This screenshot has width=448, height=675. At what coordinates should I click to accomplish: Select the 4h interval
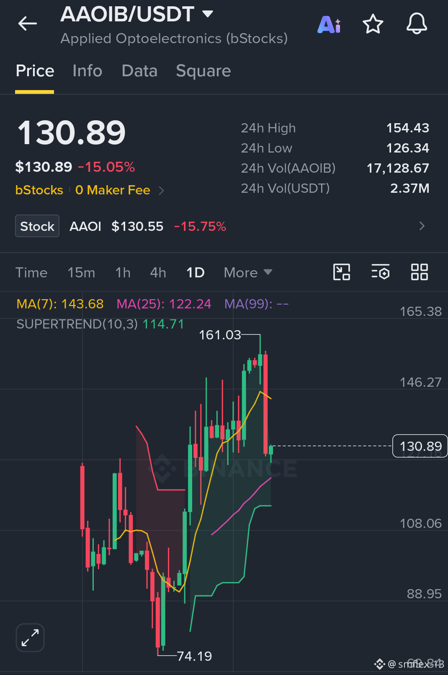(158, 273)
